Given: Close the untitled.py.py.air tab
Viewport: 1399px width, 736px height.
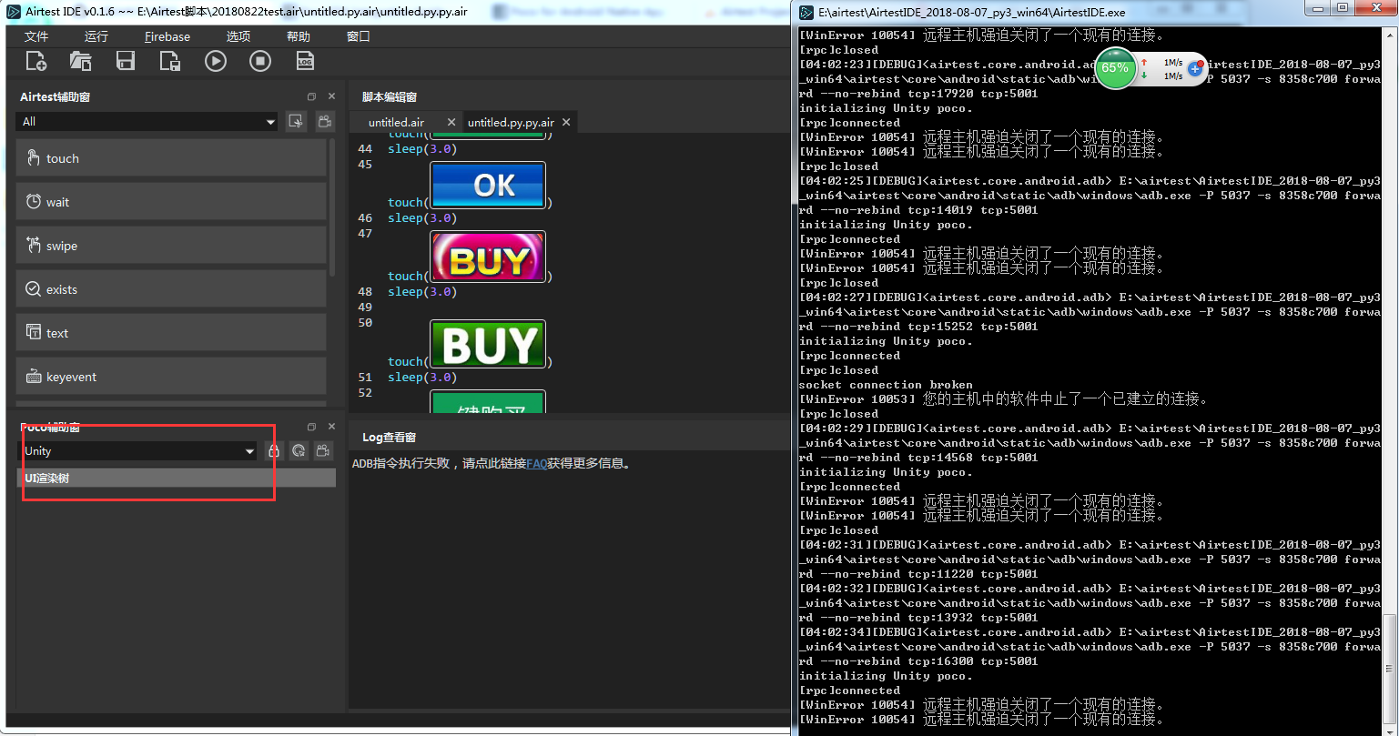Looking at the screenshot, I should (x=566, y=122).
